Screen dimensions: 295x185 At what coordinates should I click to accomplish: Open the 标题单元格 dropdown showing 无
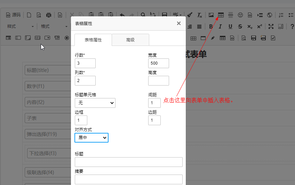click(x=95, y=103)
